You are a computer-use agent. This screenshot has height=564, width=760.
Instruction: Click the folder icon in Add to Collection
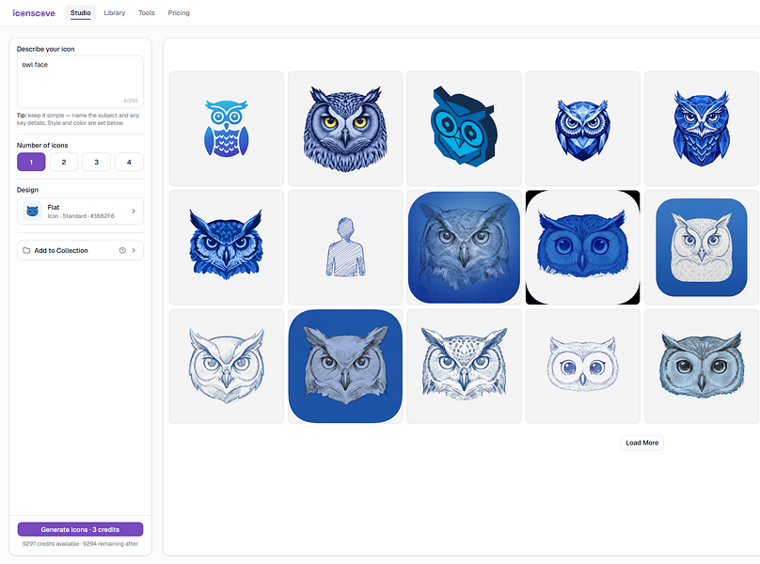(x=26, y=250)
